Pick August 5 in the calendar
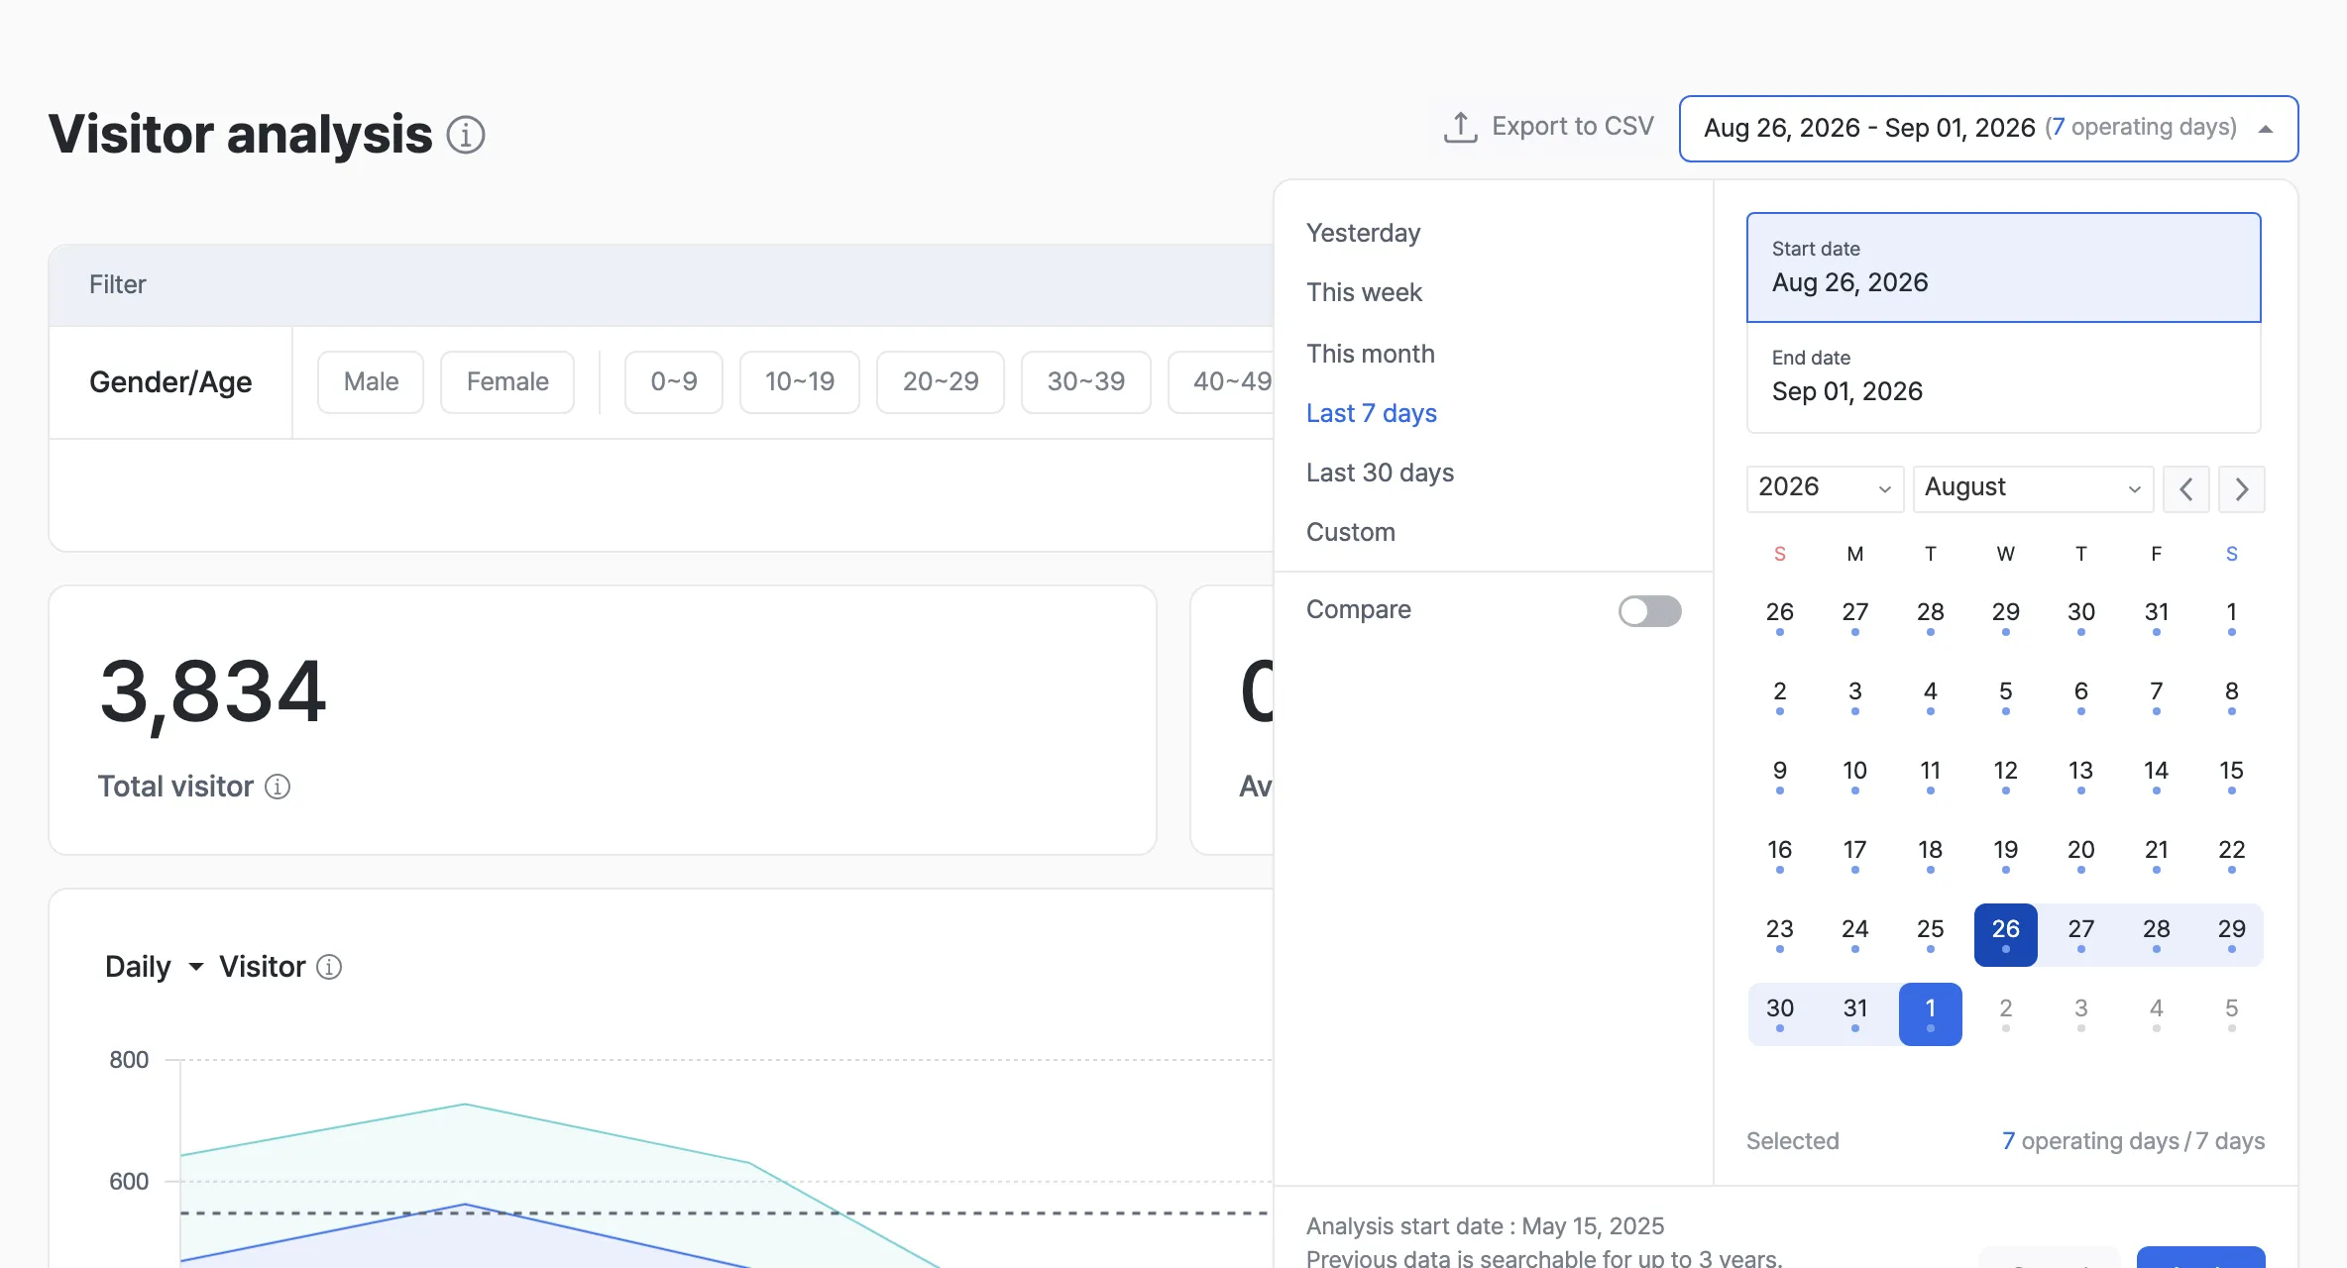 (2005, 696)
